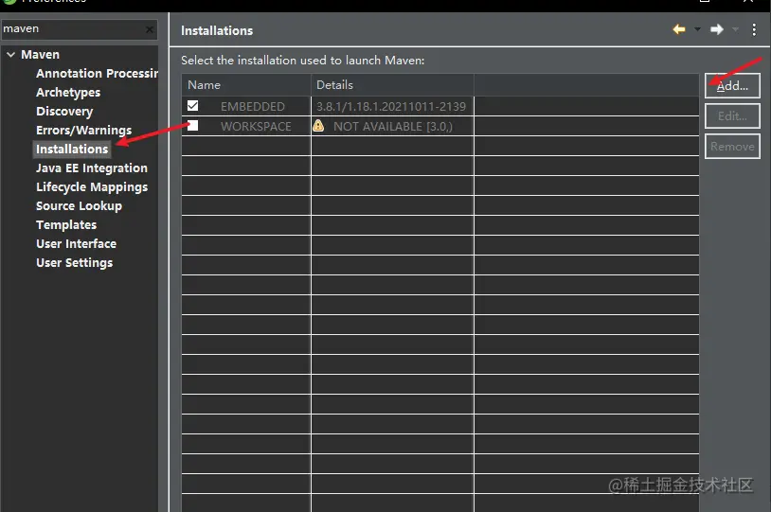Click the Name column header
The height and width of the screenshot is (512, 771).
(246, 85)
